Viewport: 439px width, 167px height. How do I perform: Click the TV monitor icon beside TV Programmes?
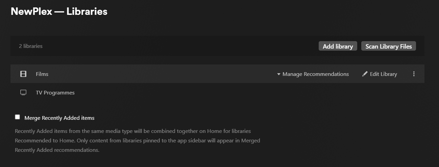pyautogui.click(x=23, y=92)
